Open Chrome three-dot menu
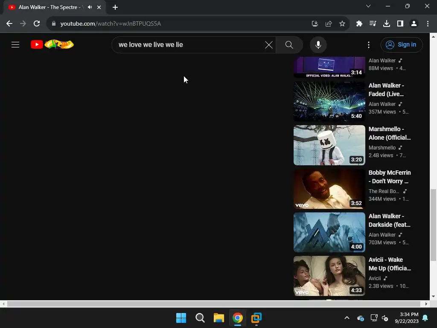This screenshot has width=437, height=328. point(428,24)
